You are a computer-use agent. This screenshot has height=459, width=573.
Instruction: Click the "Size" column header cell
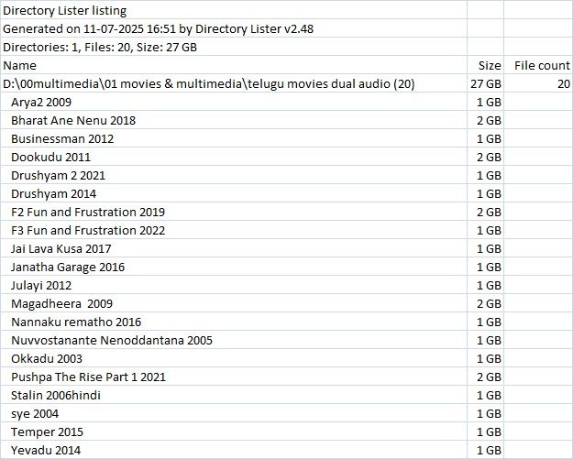point(490,66)
